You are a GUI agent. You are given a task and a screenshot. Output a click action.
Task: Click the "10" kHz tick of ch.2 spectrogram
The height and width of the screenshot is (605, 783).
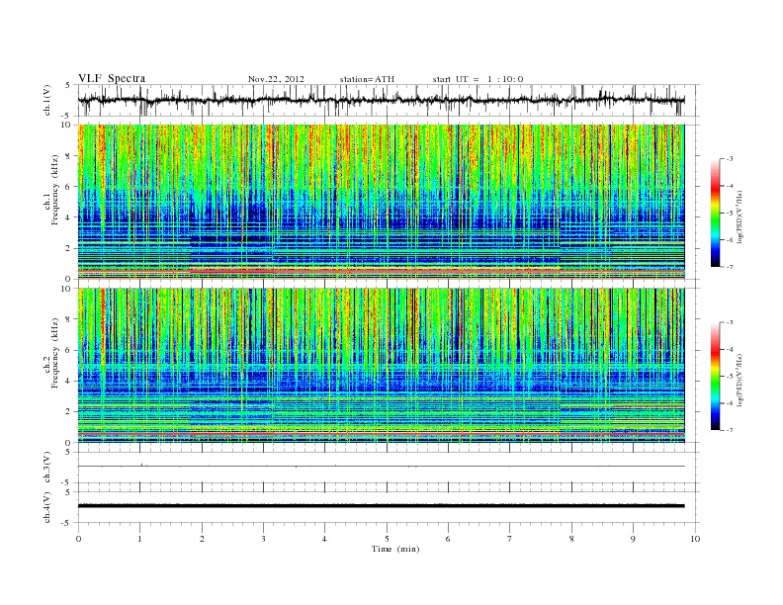point(67,289)
